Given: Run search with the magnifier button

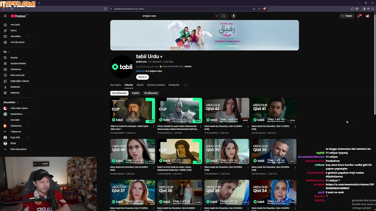Looking at the screenshot, I should pos(224,16).
